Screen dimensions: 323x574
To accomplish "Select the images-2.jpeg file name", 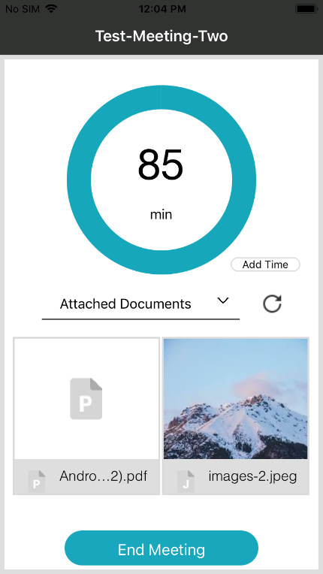I will click(252, 476).
